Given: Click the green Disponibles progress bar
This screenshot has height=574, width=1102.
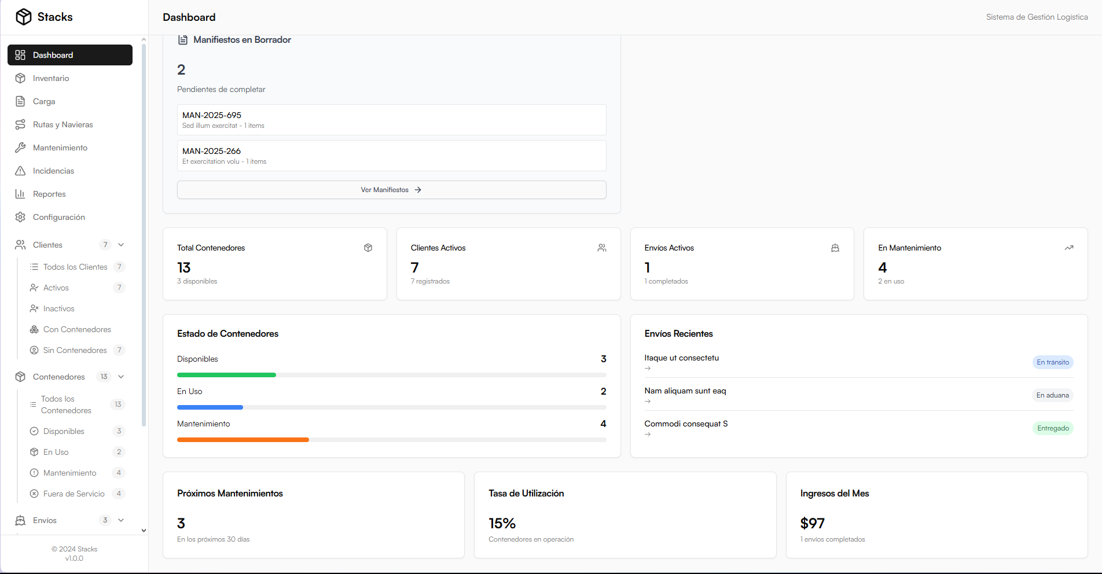Looking at the screenshot, I should point(226,375).
